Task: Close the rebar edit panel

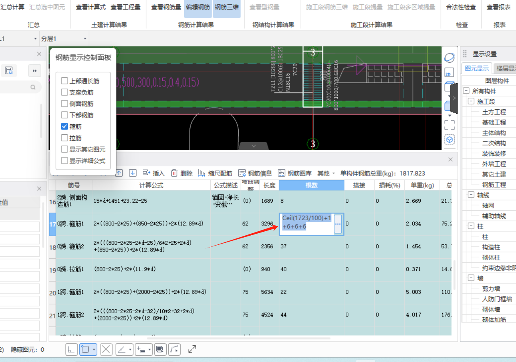Action: [451, 159]
